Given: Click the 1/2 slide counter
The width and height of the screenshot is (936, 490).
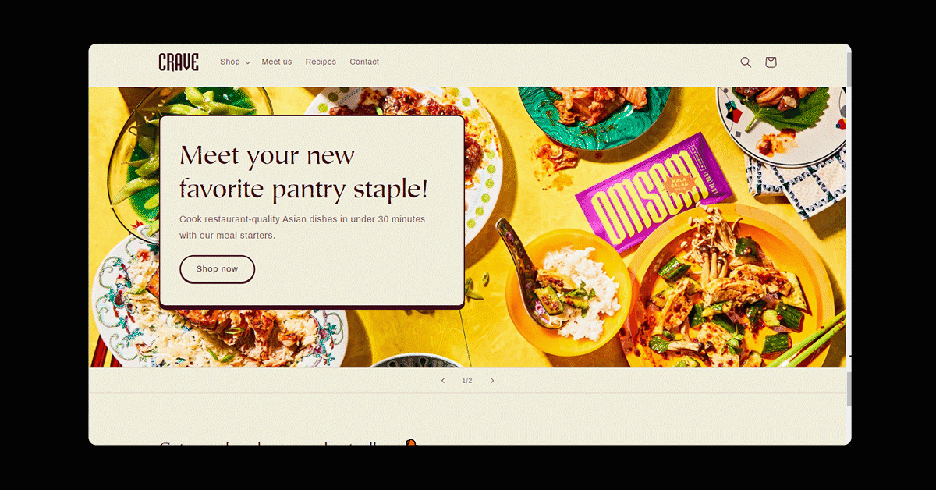Looking at the screenshot, I should coord(467,381).
